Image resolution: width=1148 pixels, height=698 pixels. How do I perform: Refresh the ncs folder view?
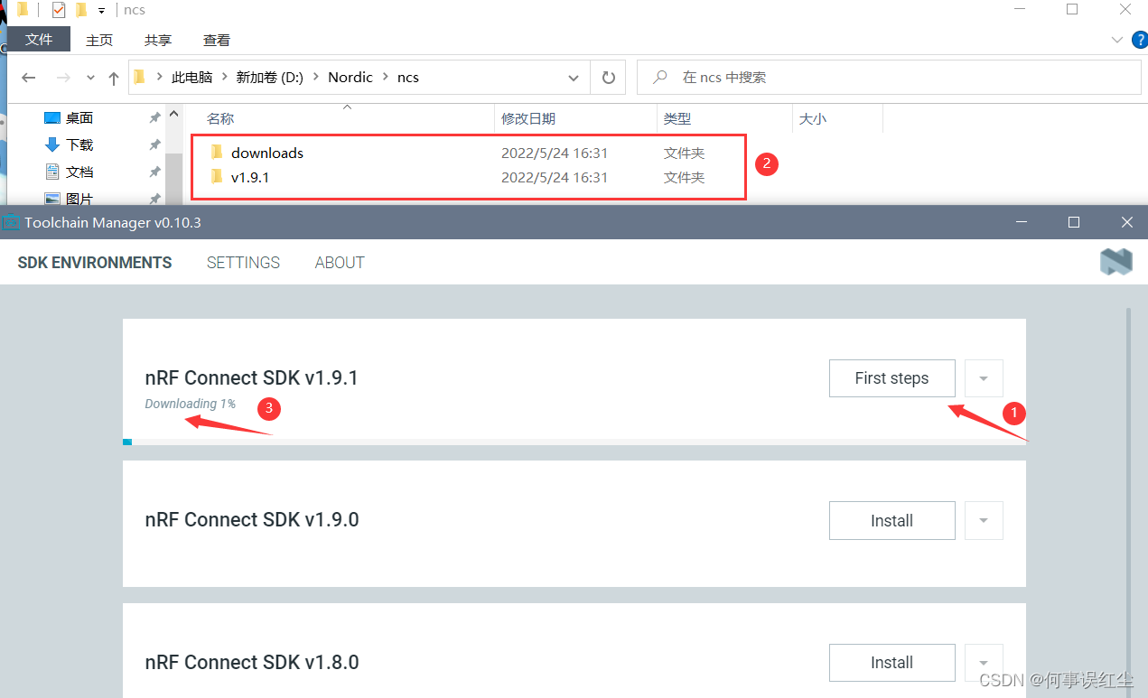click(609, 78)
